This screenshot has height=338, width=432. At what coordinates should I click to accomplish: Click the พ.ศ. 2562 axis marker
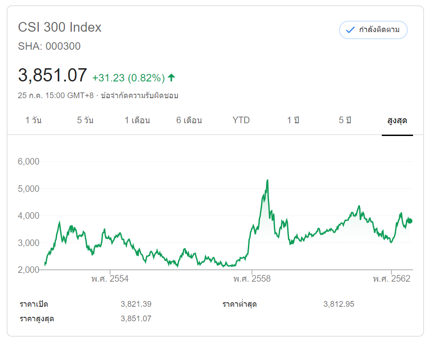tap(391, 279)
